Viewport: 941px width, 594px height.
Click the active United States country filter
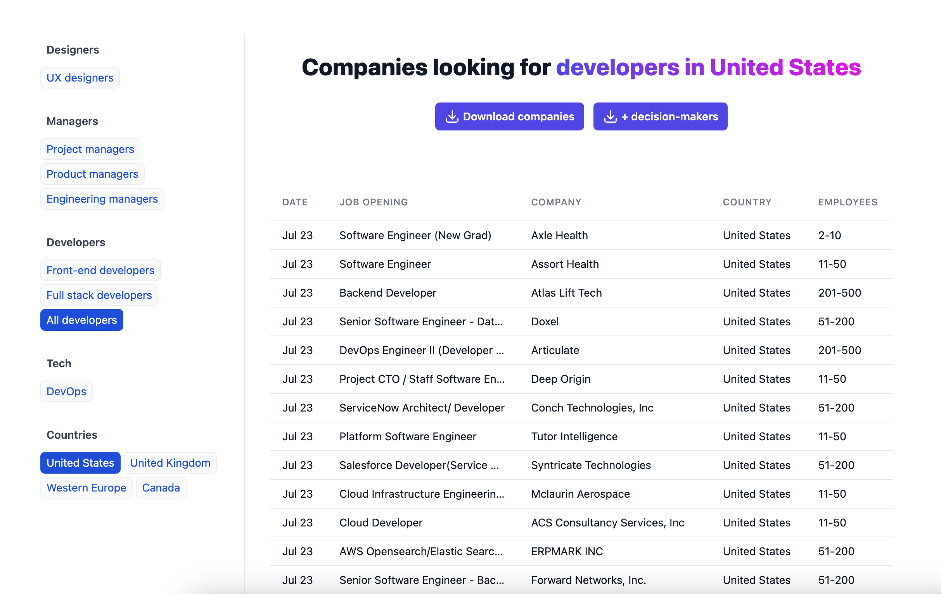coord(81,463)
